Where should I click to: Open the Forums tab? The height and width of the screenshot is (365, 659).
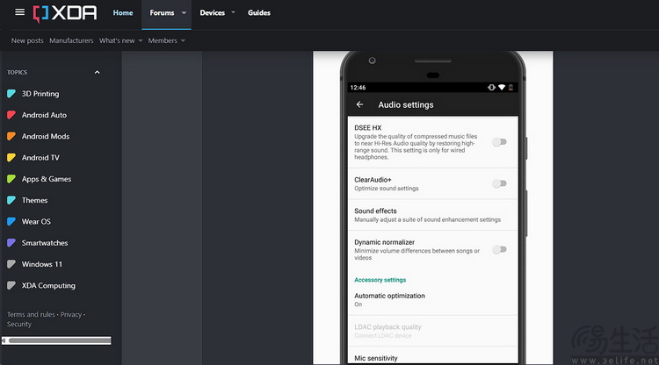point(162,13)
